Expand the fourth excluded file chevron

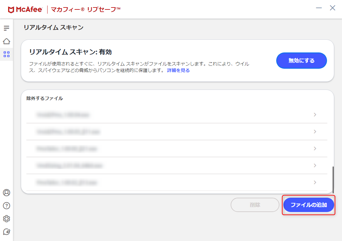click(x=315, y=165)
